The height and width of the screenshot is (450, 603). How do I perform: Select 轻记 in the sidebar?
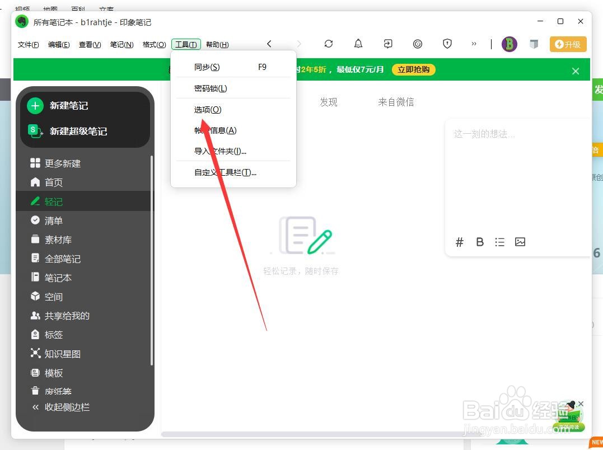pyautogui.click(x=85, y=201)
